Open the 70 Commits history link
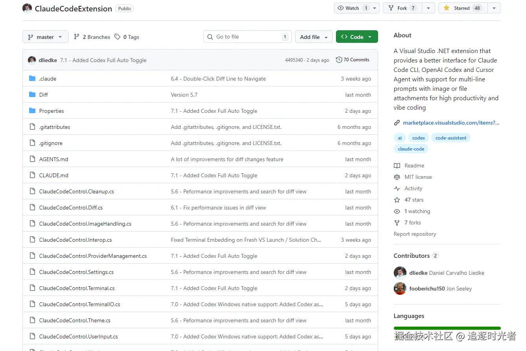This screenshot has width=526, height=351. [x=353, y=60]
